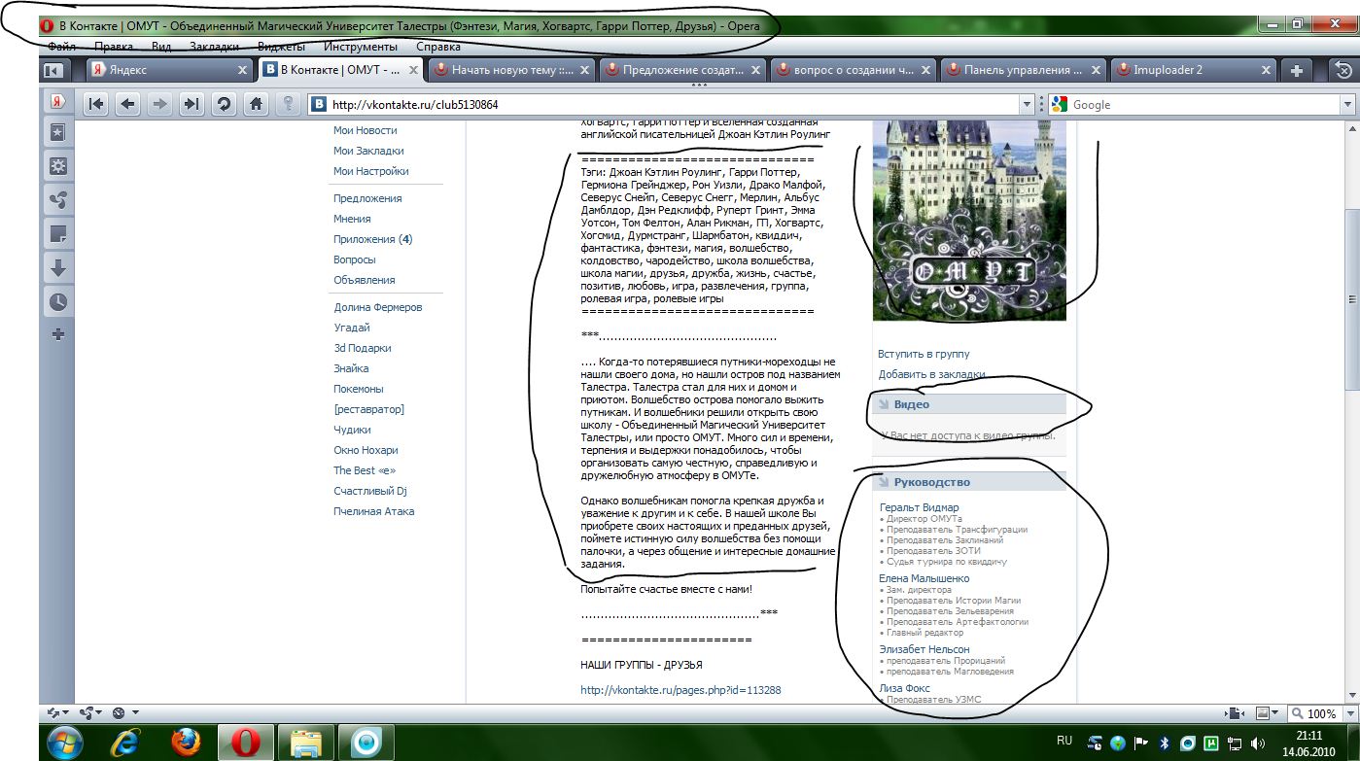This screenshot has height=761, width=1360.
Task: Open the Bookmarks star panel
Action: click(x=58, y=132)
